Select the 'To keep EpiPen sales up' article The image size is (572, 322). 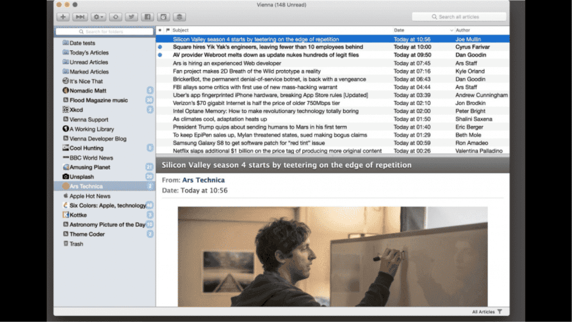pyautogui.click(x=332, y=135)
